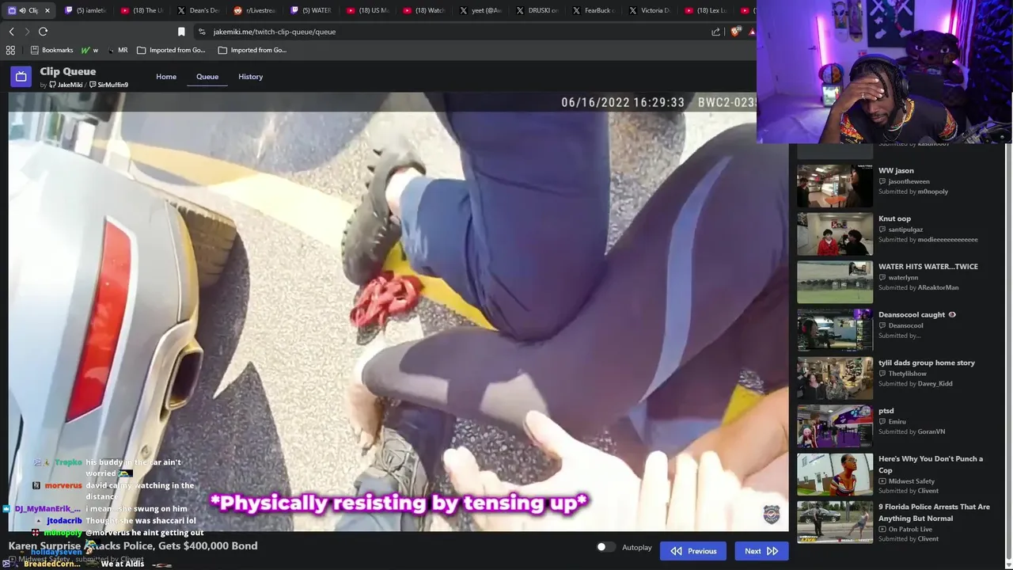Select the ptsd clip thumbnail

point(835,426)
